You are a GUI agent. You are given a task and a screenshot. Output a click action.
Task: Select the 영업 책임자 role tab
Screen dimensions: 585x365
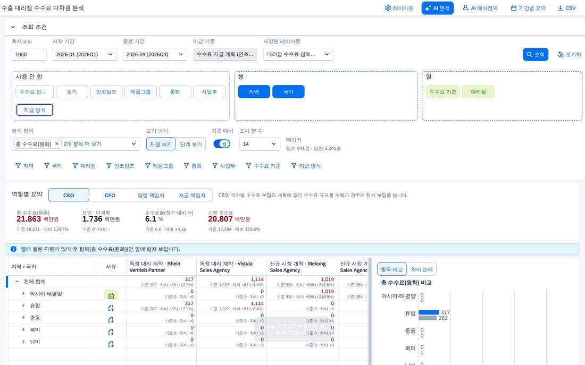[151, 195]
